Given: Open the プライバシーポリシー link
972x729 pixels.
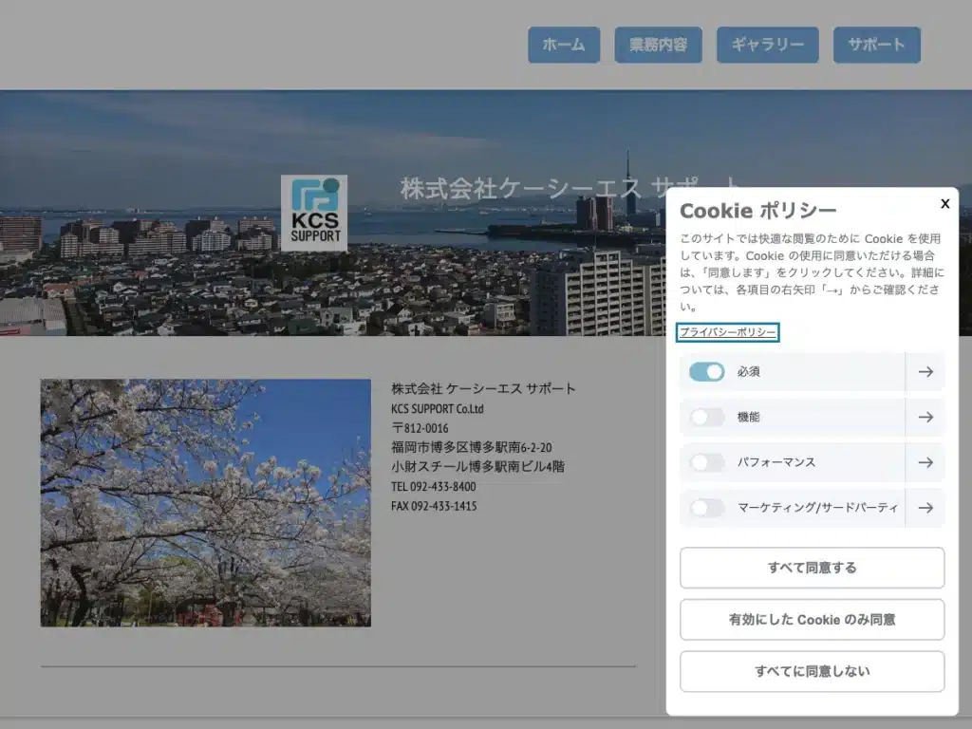Looking at the screenshot, I should pos(727,332).
